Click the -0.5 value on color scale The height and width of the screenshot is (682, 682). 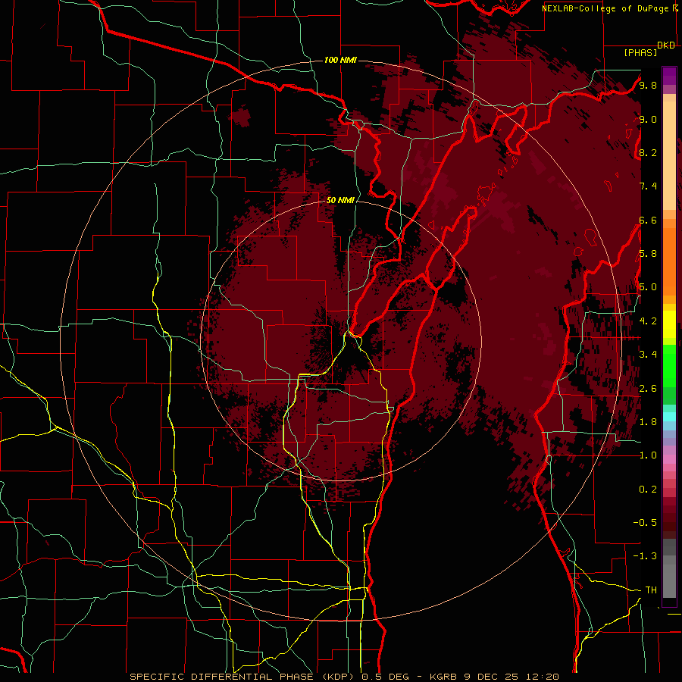(645, 523)
